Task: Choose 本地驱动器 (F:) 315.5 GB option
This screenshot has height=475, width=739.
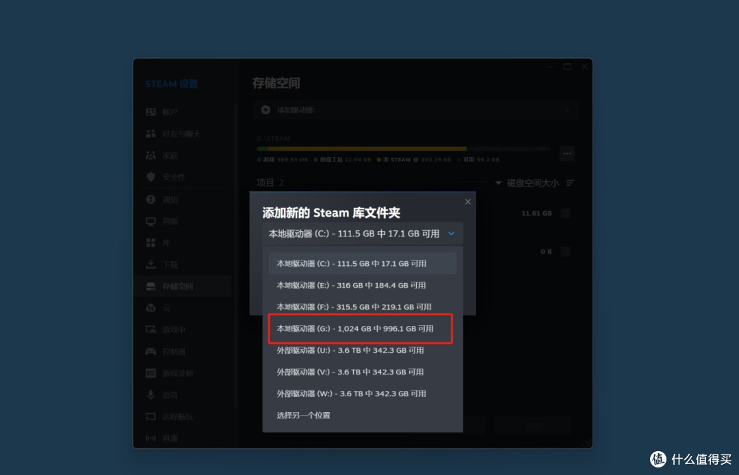Action: (363, 307)
